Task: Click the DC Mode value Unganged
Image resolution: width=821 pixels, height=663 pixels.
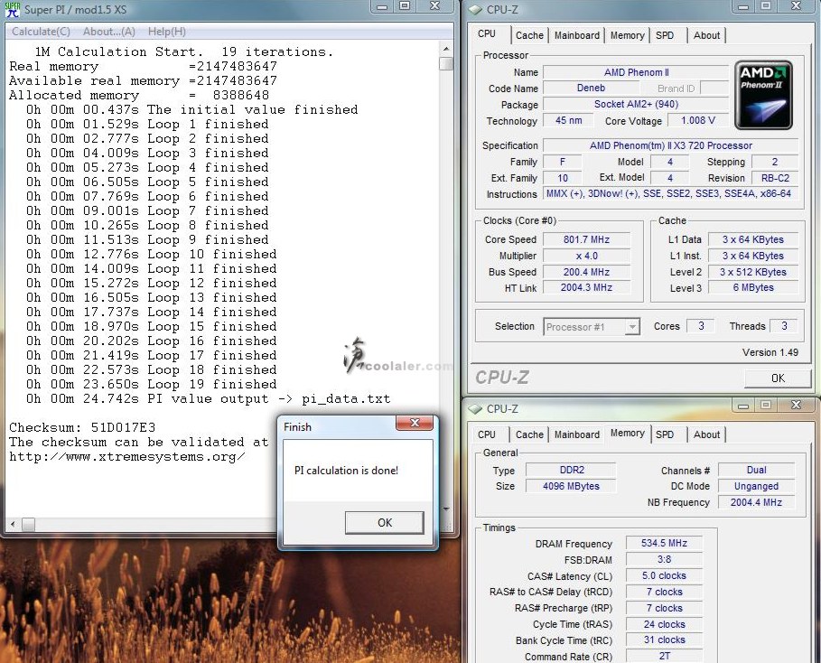Action: (756, 486)
